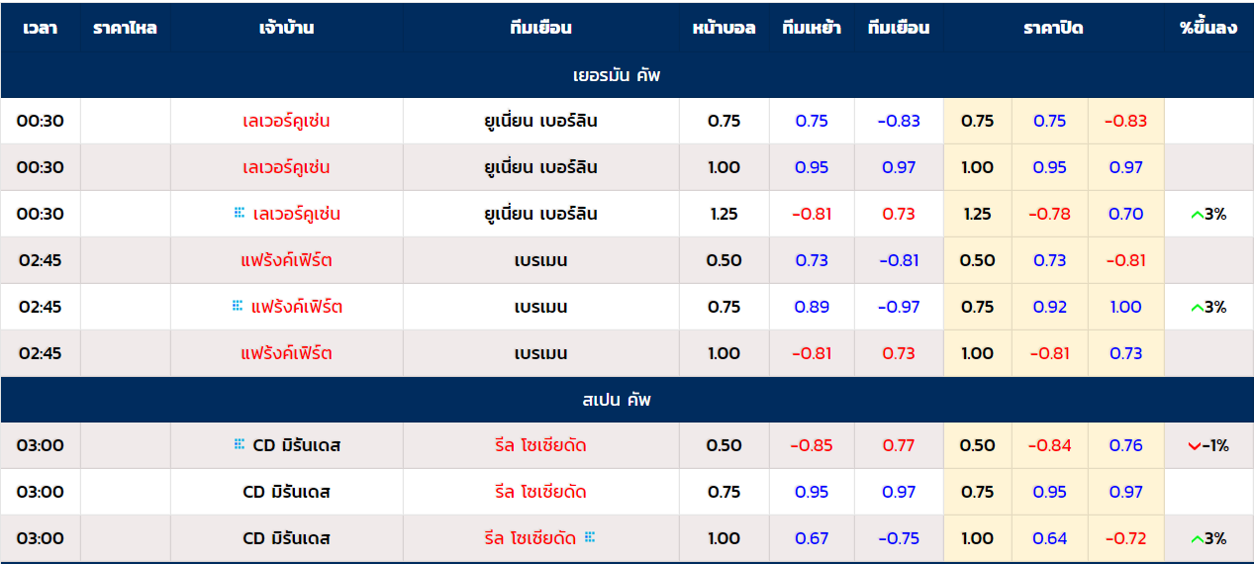Click the ราคาไหล column header

pyautogui.click(x=125, y=28)
